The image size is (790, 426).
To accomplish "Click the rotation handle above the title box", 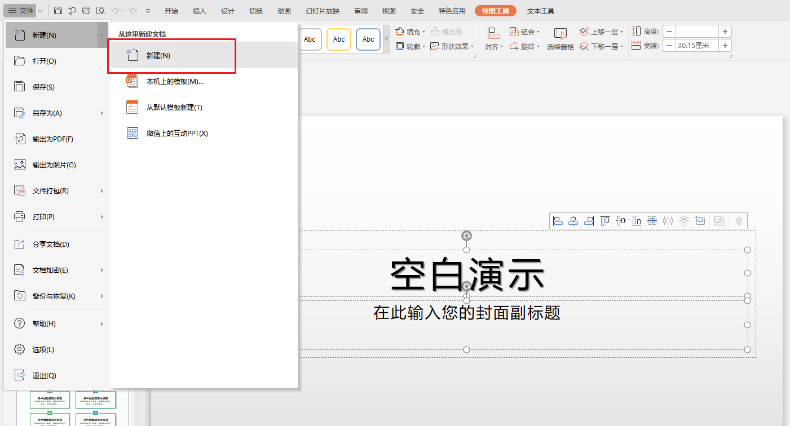I will tap(466, 236).
